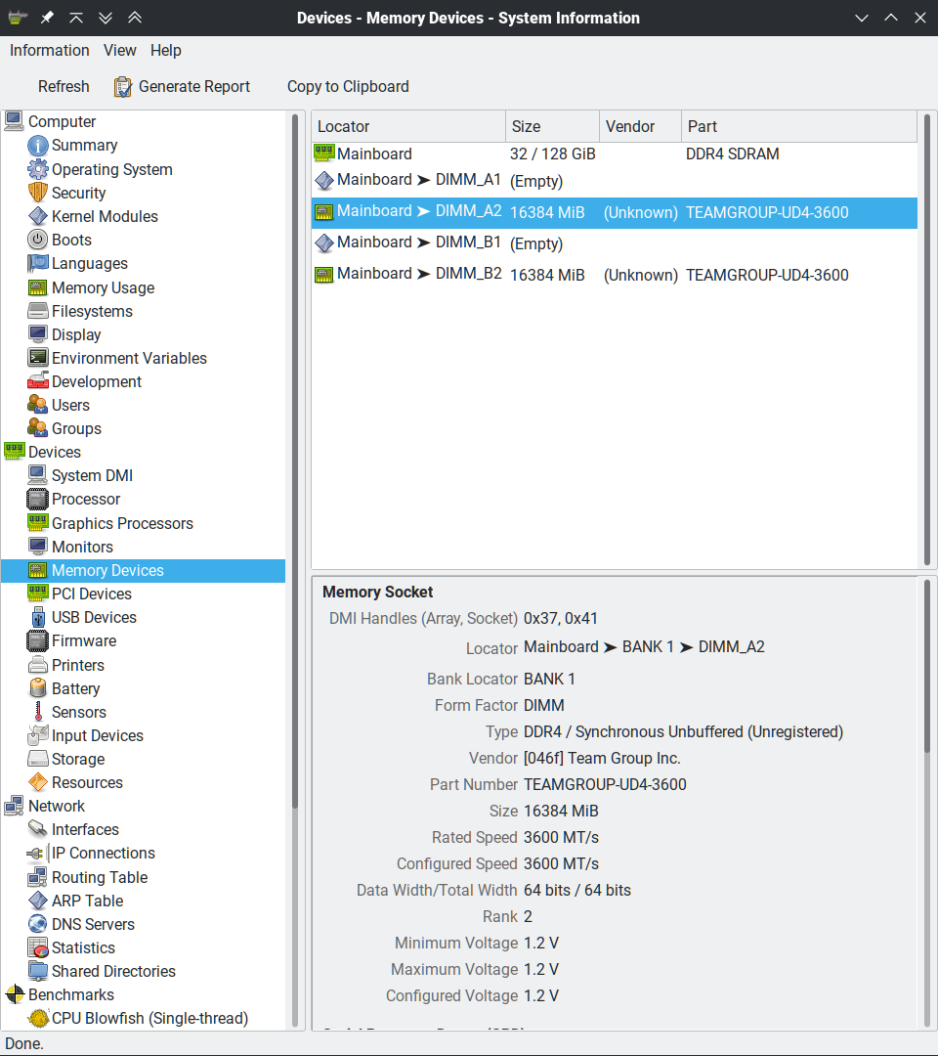
Task: Open the Information menu
Action: (49, 51)
